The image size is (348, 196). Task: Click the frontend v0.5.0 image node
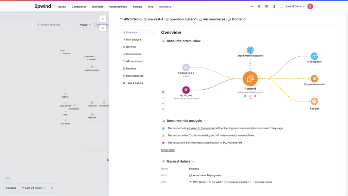point(186,67)
